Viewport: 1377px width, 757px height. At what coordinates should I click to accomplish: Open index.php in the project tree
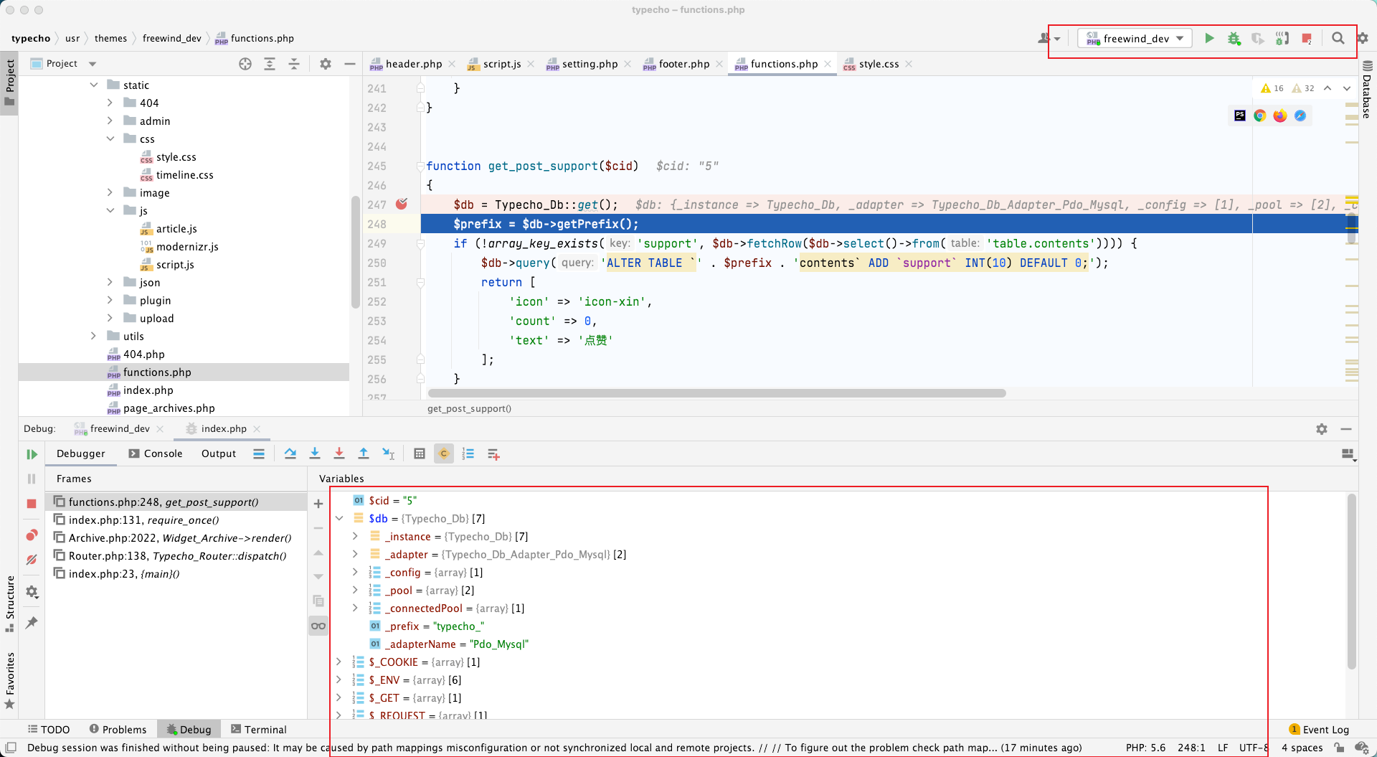[148, 390]
